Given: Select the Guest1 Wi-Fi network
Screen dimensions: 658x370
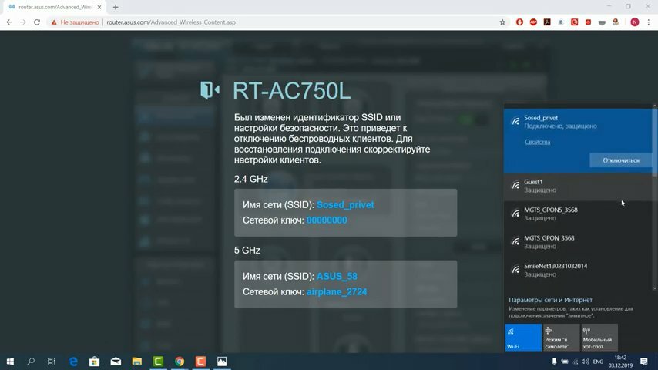Looking at the screenshot, I should point(578,186).
